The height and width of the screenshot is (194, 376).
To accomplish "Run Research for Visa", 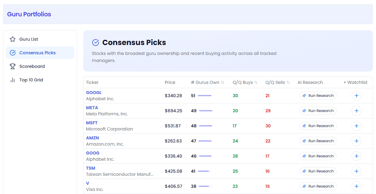I will tap(318, 186).
